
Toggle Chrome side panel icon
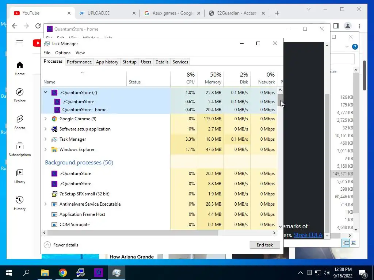[336, 26]
